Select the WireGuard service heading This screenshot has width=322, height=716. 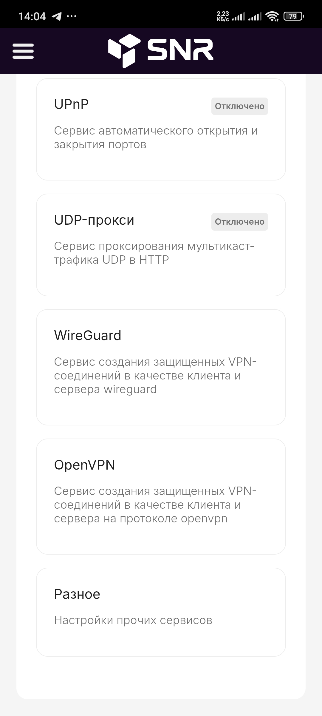click(x=88, y=336)
